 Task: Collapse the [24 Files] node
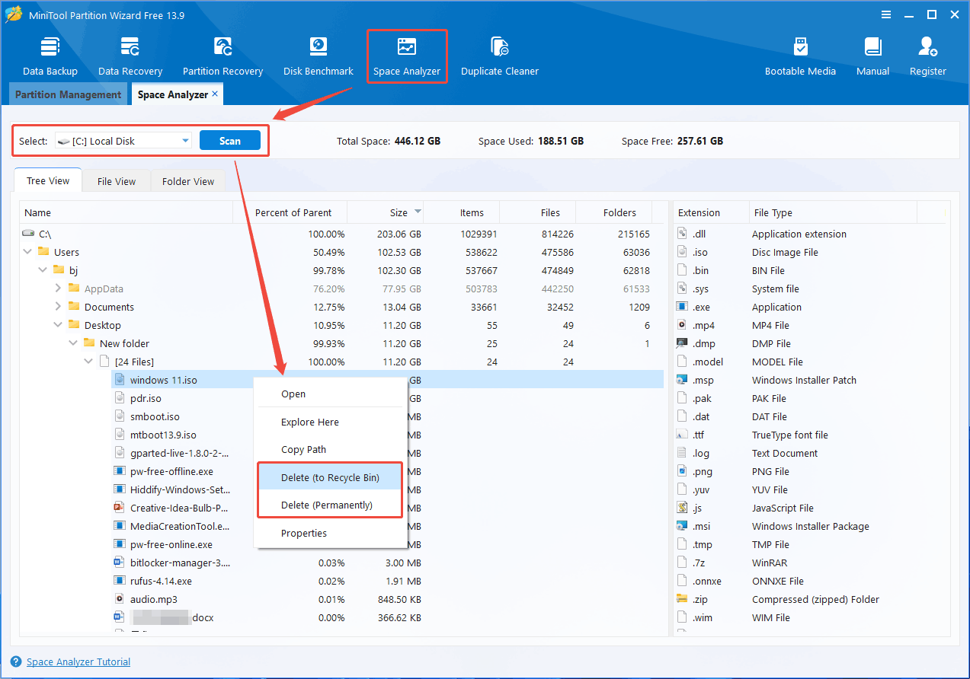coord(89,362)
